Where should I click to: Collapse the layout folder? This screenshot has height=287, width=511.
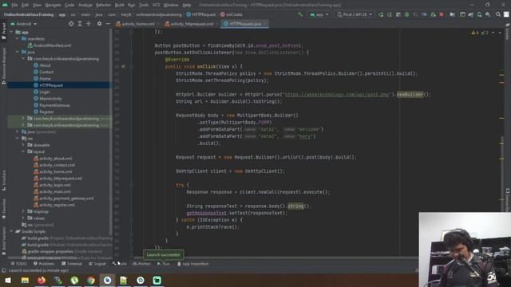[x=23, y=151]
